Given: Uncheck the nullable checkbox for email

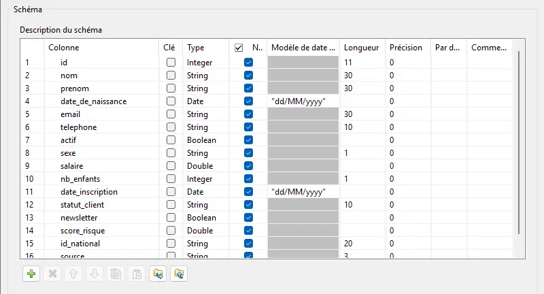Looking at the screenshot, I should point(248,114).
